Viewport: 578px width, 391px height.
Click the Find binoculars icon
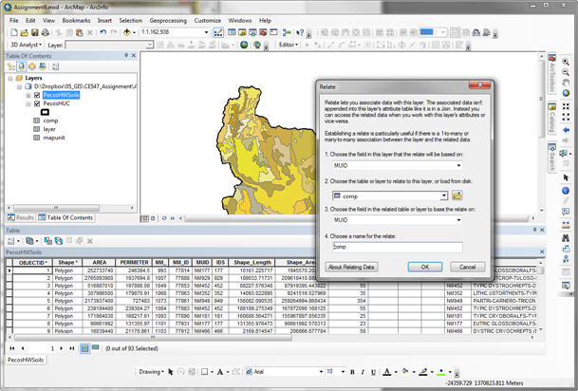(566, 238)
